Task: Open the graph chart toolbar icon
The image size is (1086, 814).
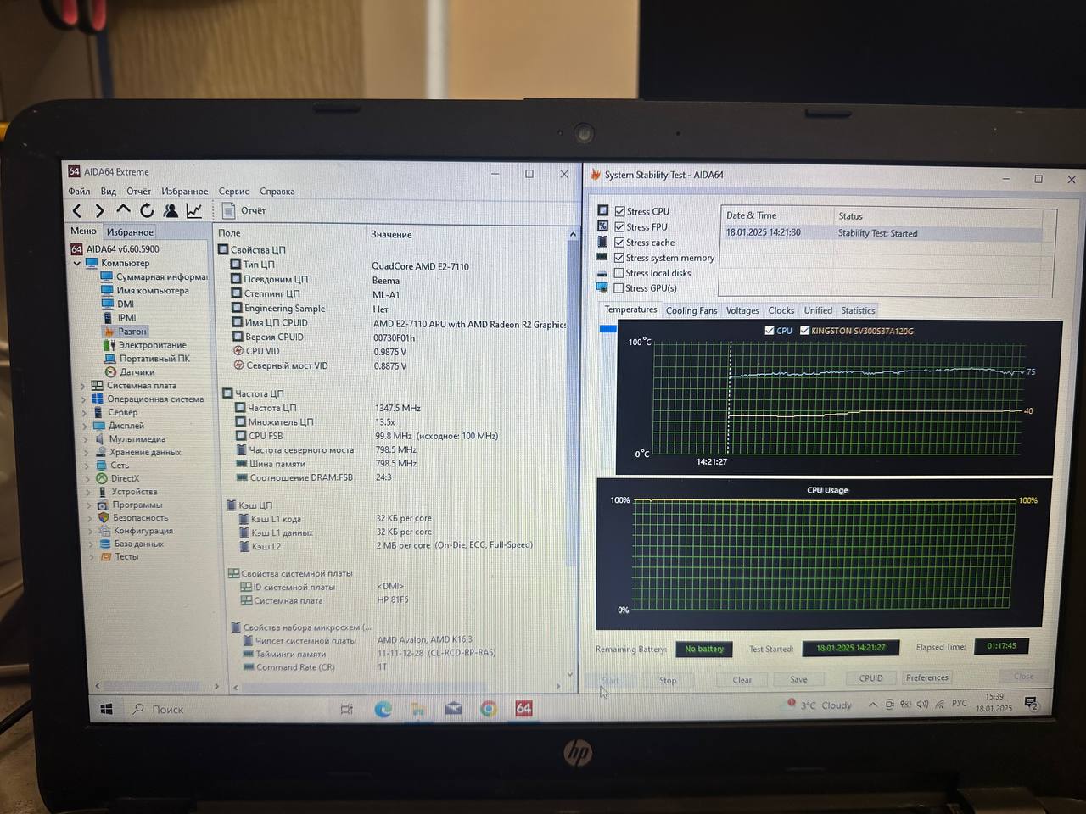Action: point(194,210)
